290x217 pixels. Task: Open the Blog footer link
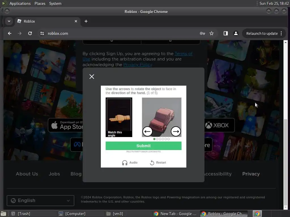click(76, 174)
